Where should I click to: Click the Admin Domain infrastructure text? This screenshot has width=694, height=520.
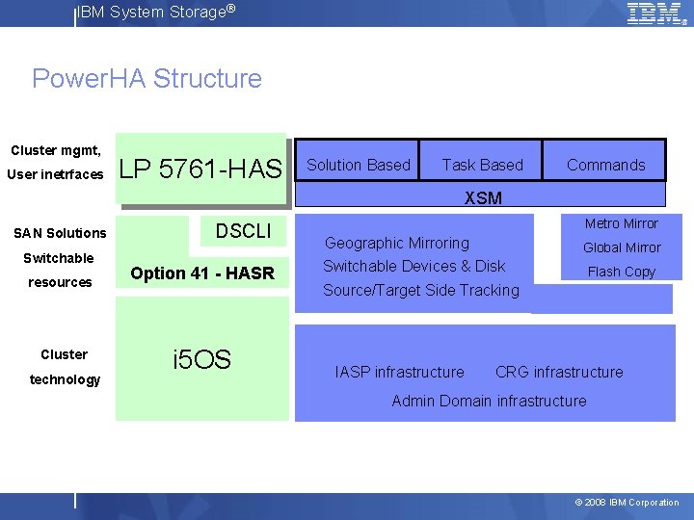point(489,401)
